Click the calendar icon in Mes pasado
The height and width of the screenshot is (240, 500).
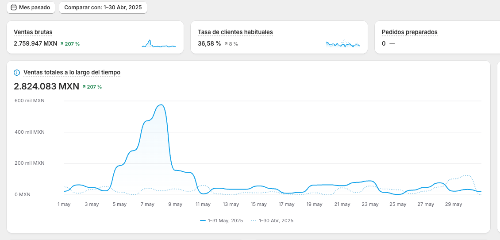point(13,8)
